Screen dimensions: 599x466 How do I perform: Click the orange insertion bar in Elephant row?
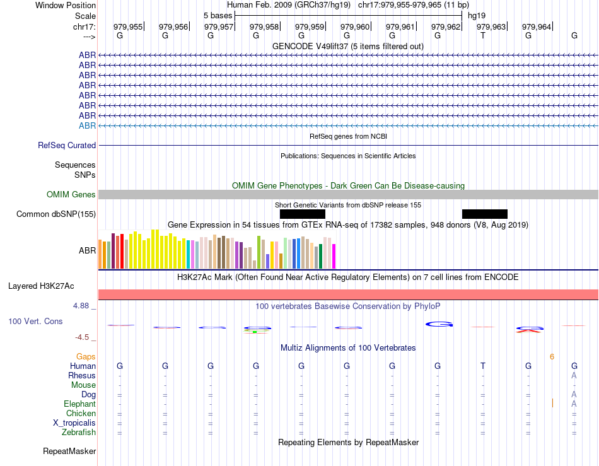pyautogui.click(x=552, y=403)
